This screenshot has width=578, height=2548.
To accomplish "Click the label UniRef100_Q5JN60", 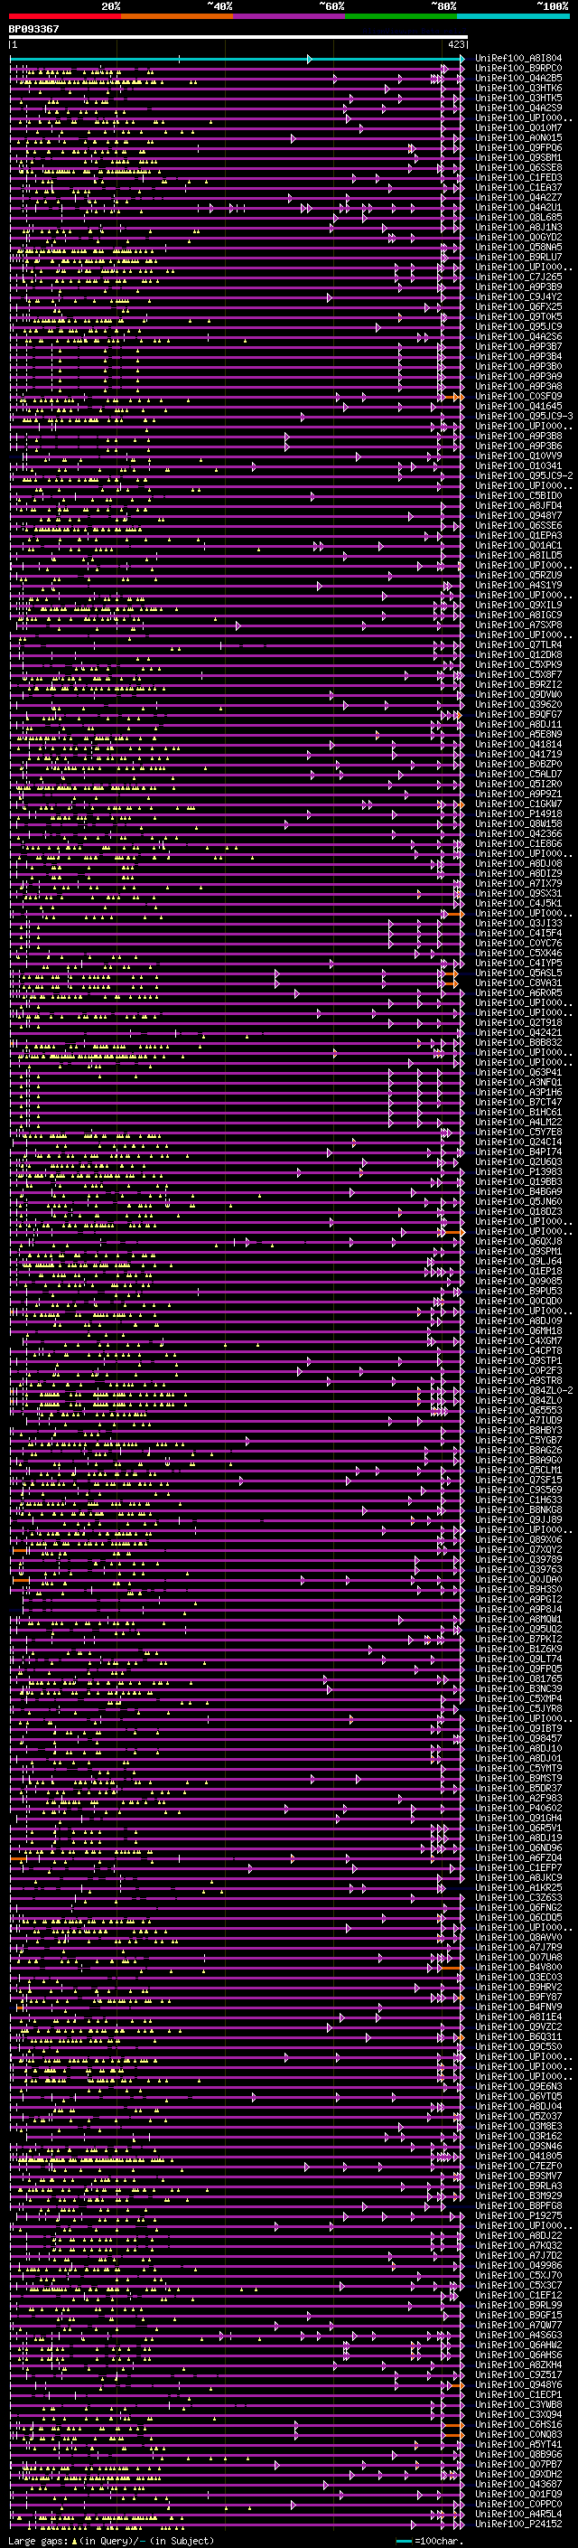I will point(517,1202).
